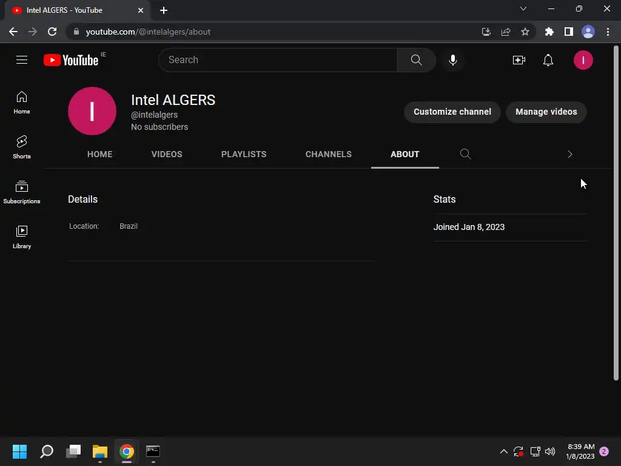The width and height of the screenshot is (621, 466).
Task: Open Chrome profile avatar
Action: point(588,32)
